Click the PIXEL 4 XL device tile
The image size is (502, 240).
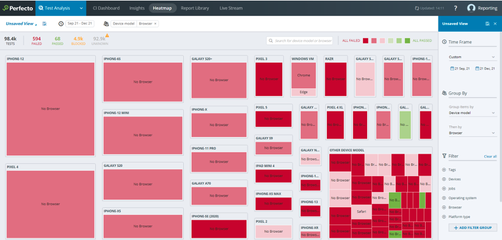pyautogui.click(x=335, y=124)
